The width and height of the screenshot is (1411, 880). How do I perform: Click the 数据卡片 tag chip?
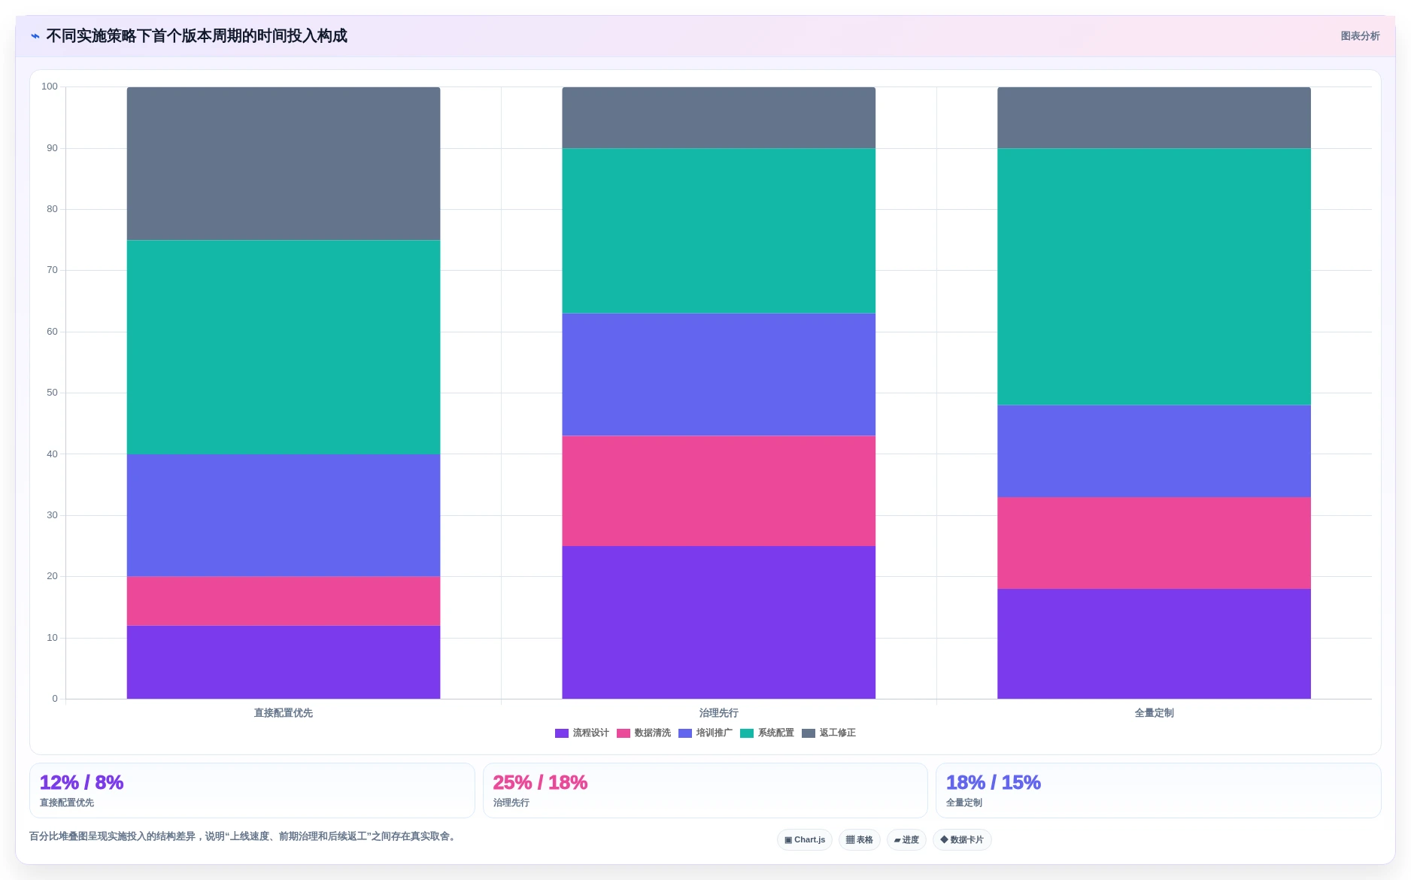[x=962, y=839]
